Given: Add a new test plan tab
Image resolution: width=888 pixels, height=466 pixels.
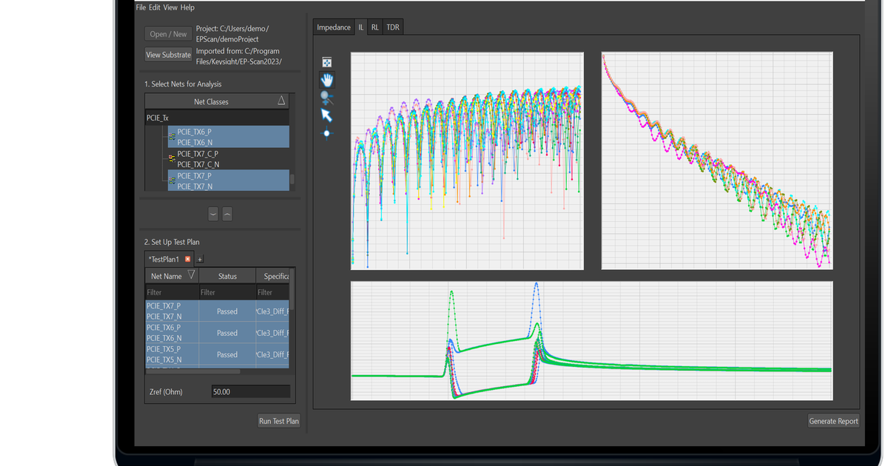Looking at the screenshot, I should [200, 260].
